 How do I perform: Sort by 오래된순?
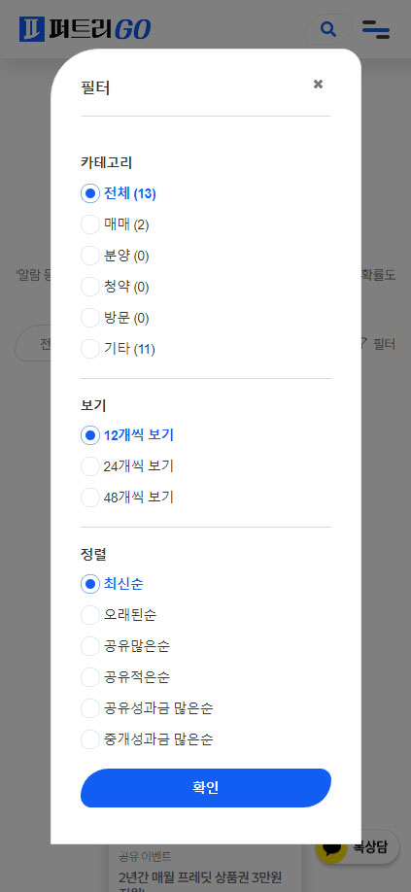pos(119,615)
